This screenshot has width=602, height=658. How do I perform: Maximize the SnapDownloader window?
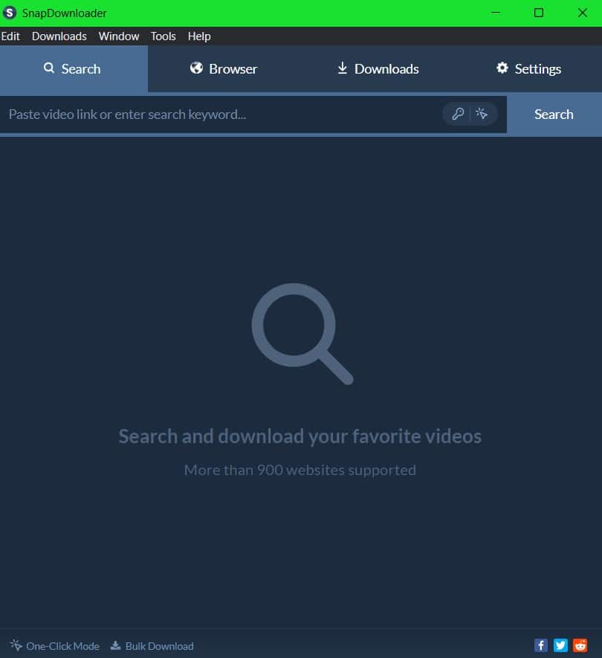coord(539,13)
